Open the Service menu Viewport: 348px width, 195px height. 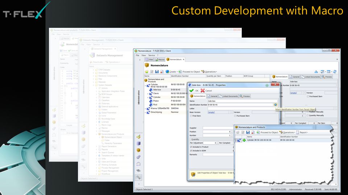[152, 55]
